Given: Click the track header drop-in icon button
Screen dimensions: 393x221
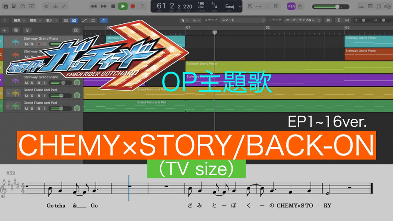Looking at the screenshot, I should 76,30.
